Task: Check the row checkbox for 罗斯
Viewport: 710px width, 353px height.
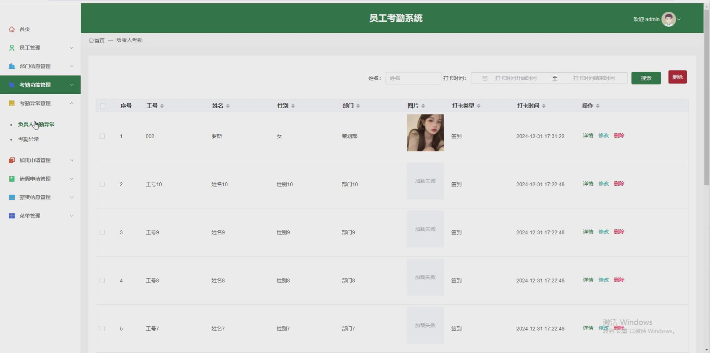Action: click(102, 136)
